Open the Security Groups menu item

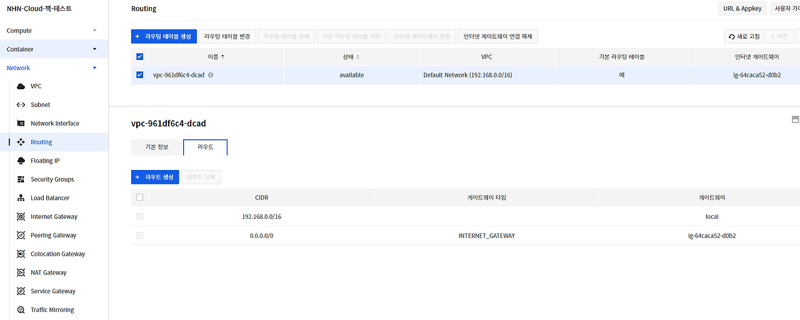pyautogui.click(x=52, y=179)
